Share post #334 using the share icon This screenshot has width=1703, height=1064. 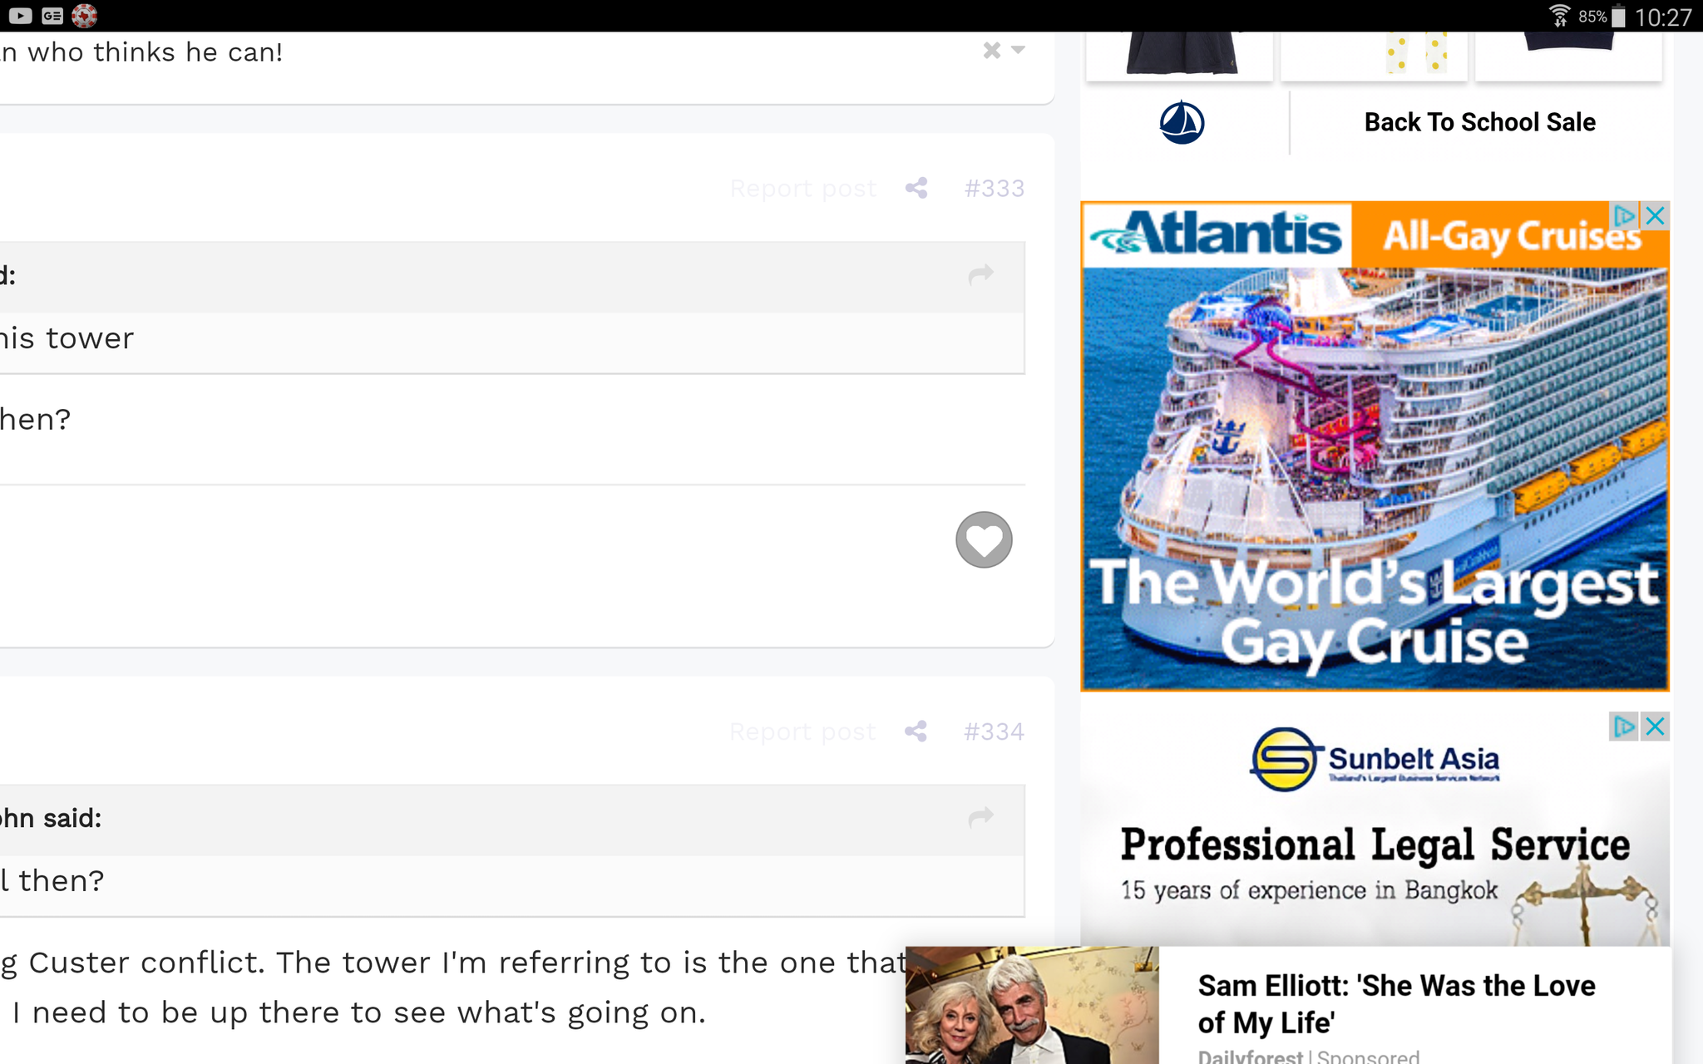tap(916, 731)
